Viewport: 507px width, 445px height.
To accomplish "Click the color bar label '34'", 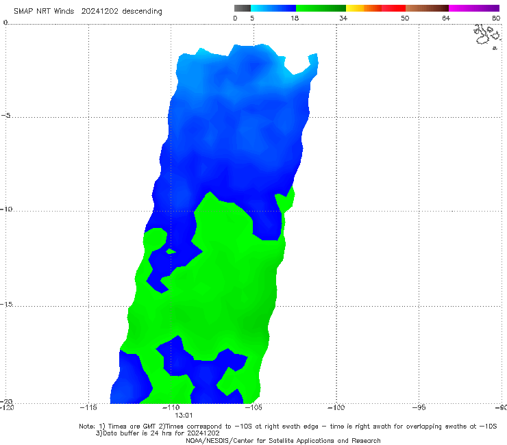I will click(x=343, y=18).
